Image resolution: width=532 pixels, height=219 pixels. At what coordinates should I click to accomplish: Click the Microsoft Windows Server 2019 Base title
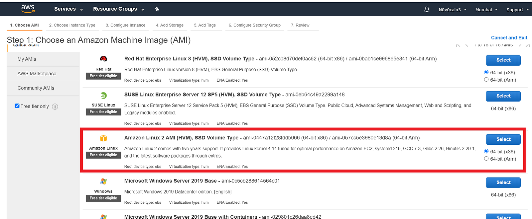click(171, 181)
